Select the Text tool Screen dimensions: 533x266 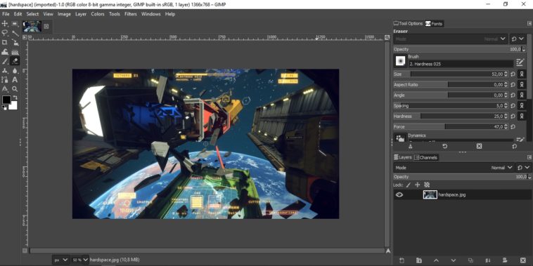pyautogui.click(x=15, y=80)
